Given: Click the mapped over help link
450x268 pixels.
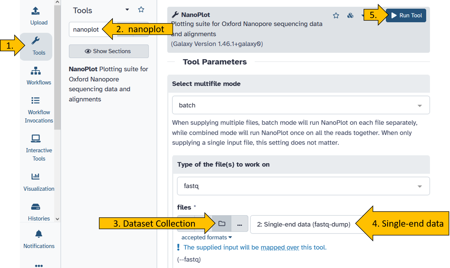Looking at the screenshot, I should pos(280,247).
